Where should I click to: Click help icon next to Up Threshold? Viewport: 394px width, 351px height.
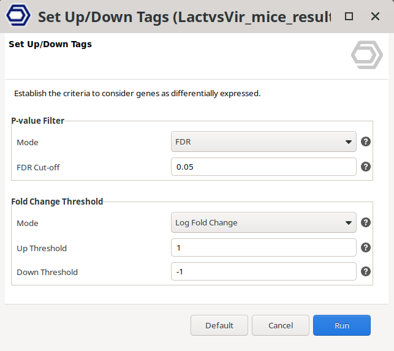[x=366, y=247]
